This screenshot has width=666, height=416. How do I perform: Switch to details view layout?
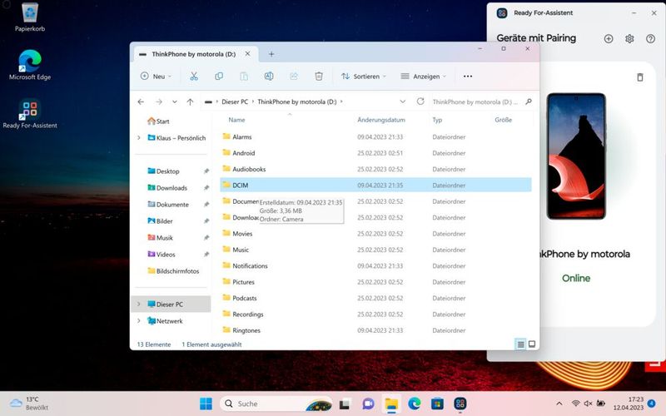[521, 344]
